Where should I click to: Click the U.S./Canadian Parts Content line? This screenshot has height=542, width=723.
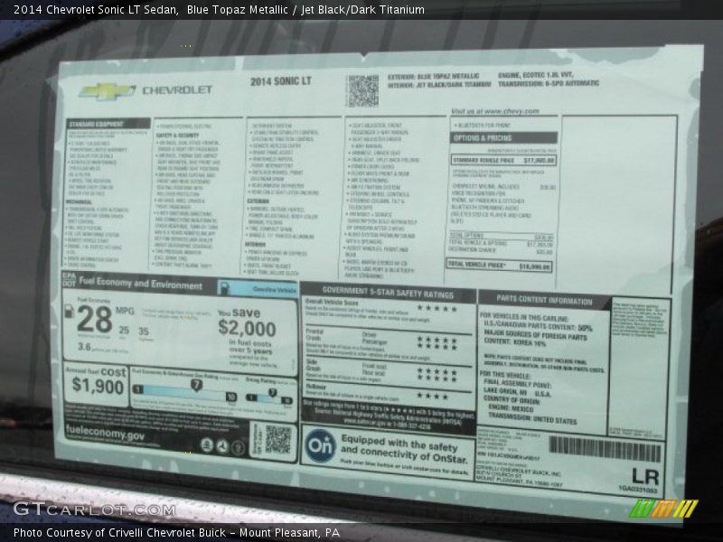538,327
